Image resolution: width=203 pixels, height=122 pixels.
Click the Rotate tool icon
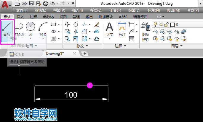pos(76,24)
